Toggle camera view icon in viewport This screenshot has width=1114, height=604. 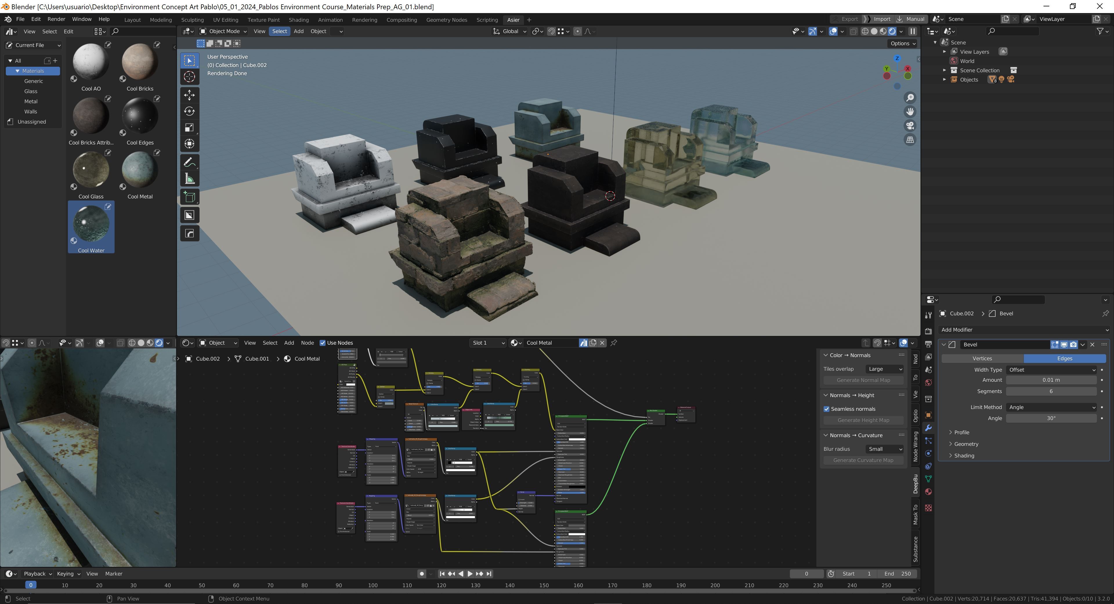click(910, 126)
